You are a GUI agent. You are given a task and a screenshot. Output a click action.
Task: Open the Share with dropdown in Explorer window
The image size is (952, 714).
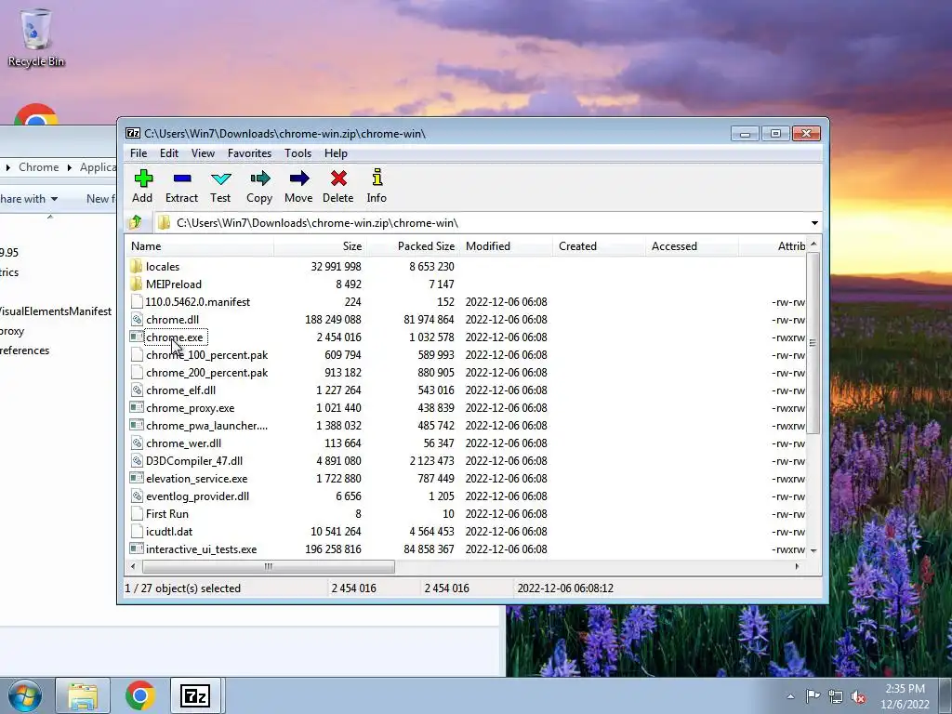point(29,199)
